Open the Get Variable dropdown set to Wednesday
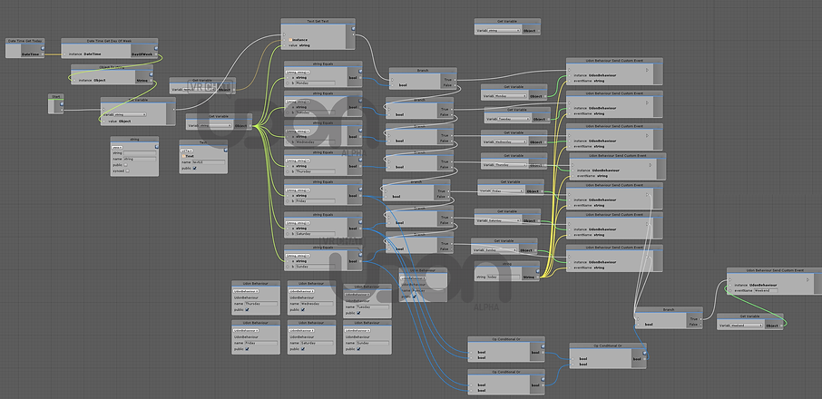The image size is (822, 399). coord(511,141)
